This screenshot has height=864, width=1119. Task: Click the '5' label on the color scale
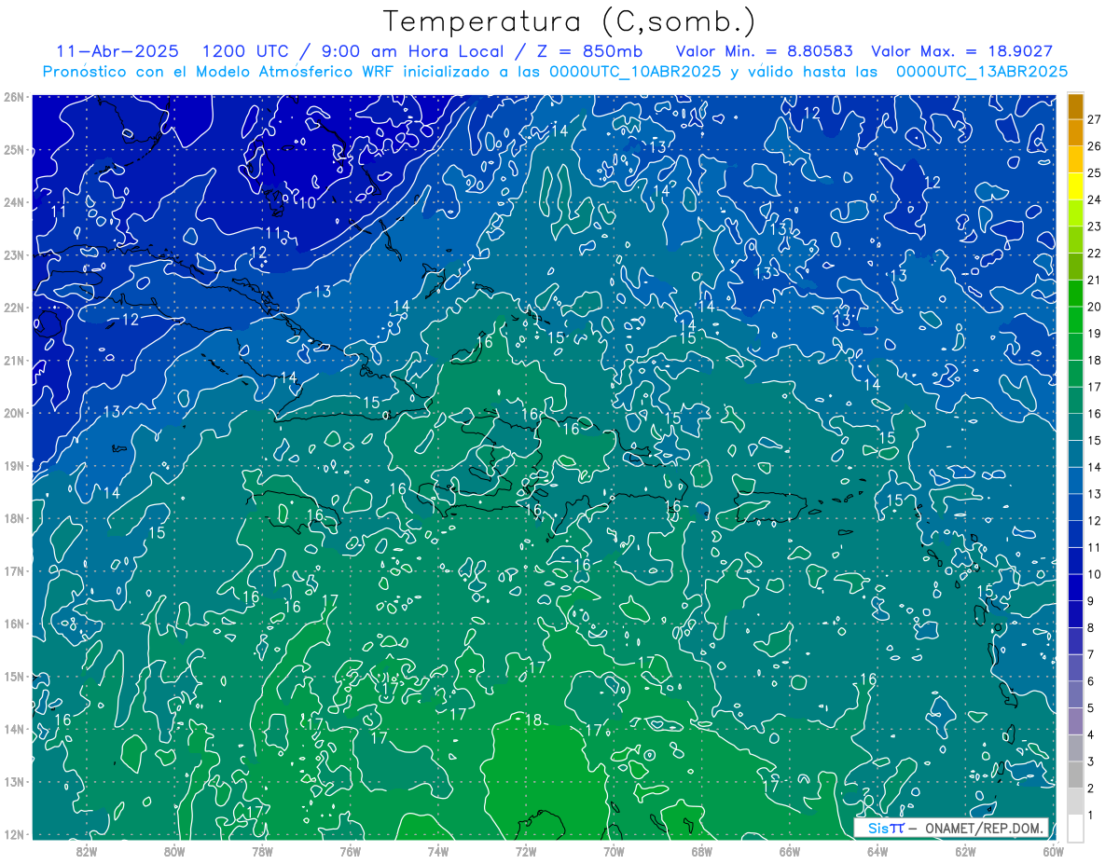point(1091,708)
